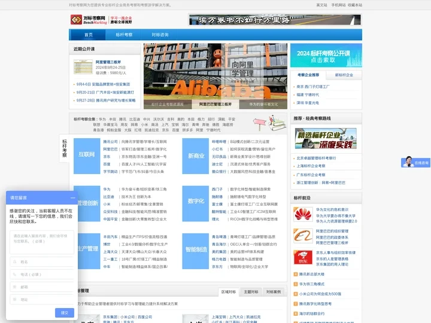Open 广东标杆企业考察 link
This screenshot has width=431, height=323.
coord(311,175)
